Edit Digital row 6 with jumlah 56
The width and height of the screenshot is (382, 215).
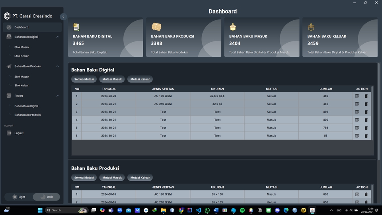point(357,136)
